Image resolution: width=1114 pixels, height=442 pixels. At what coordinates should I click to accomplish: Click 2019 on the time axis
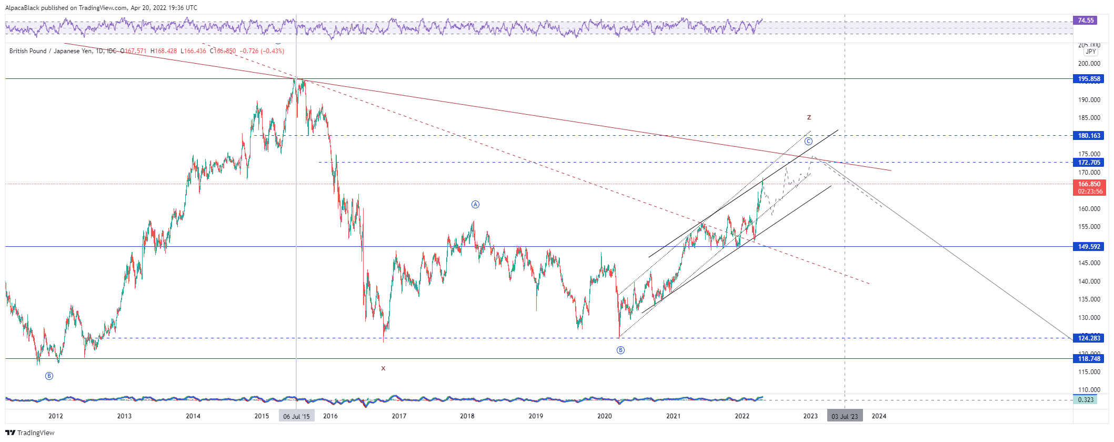(536, 416)
